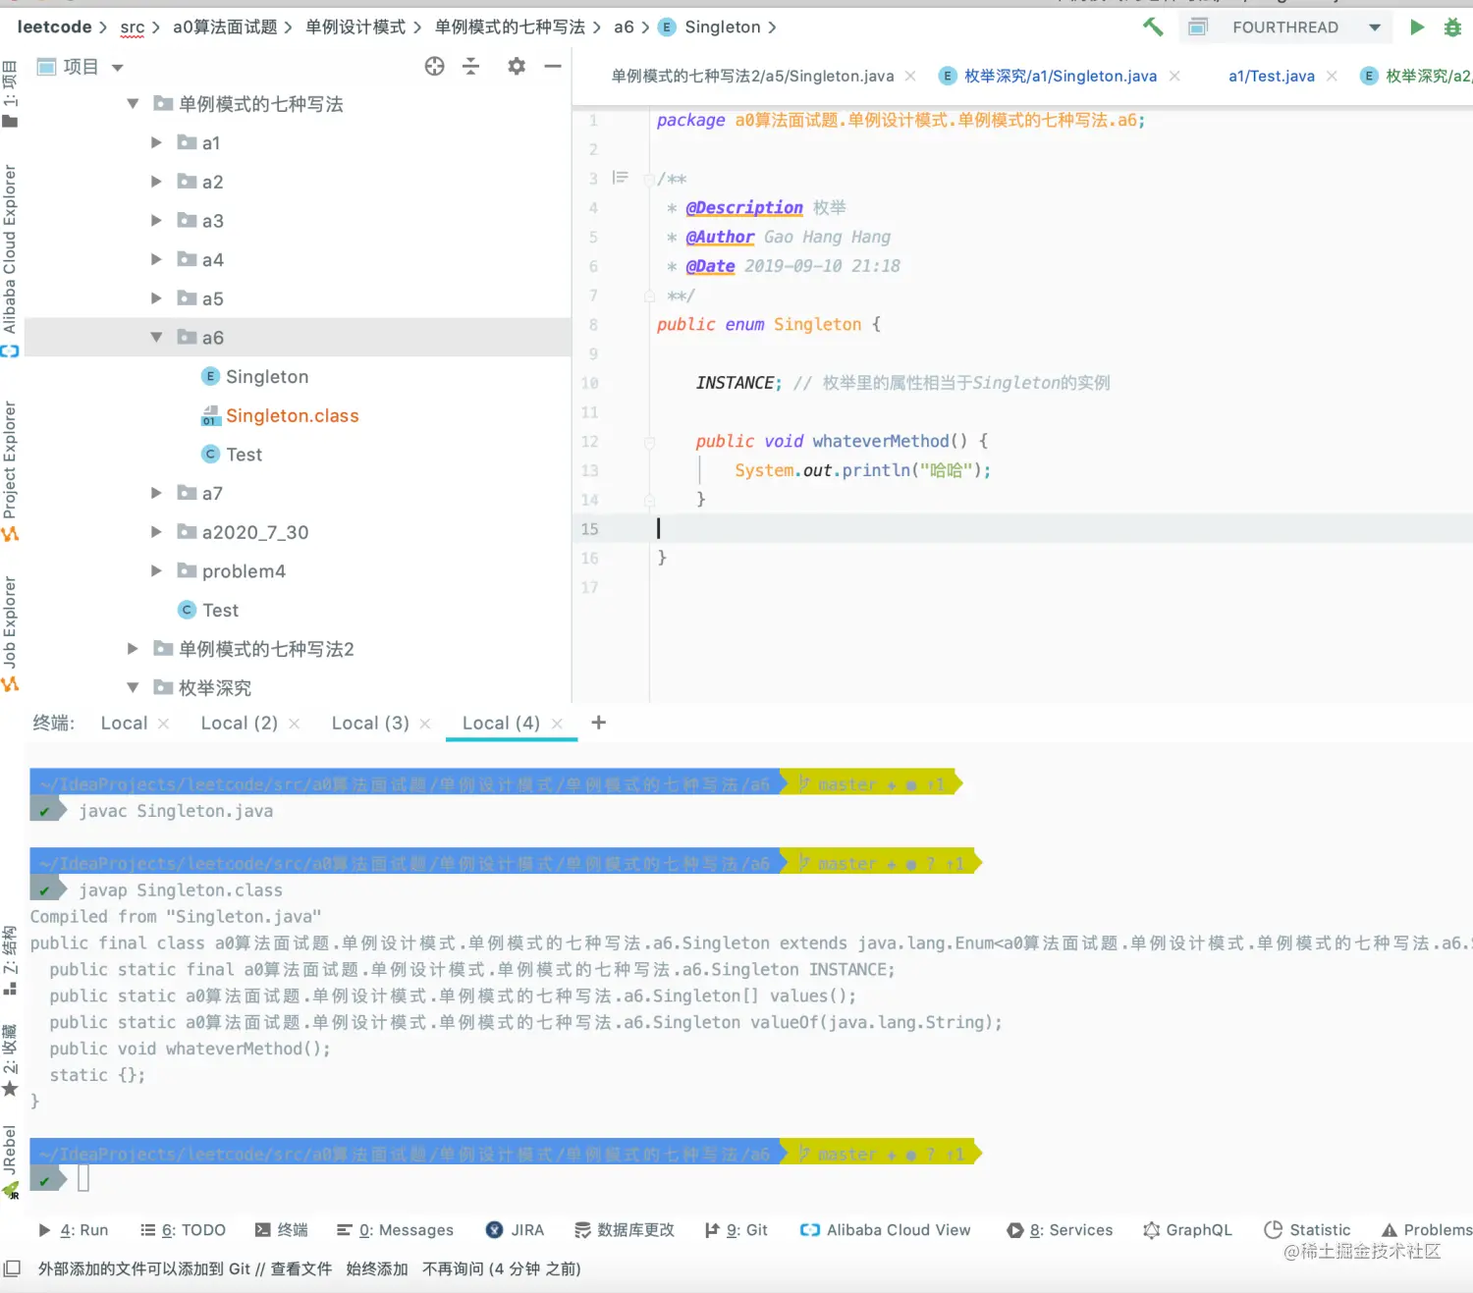The image size is (1473, 1293).
Task: Close the a5/Singleton.java editor tab
Action: click(910, 76)
